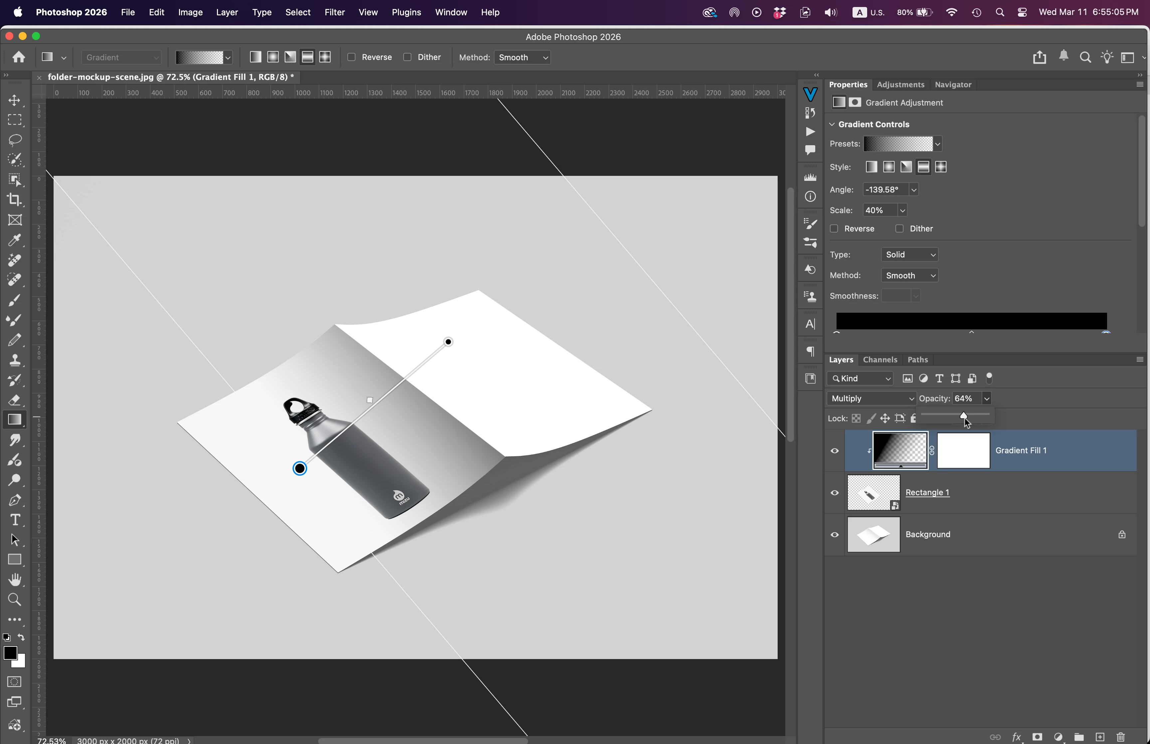Viewport: 1150px width, 744px height.
Task: Click the add layer style fx icon
Action: 1016,737
